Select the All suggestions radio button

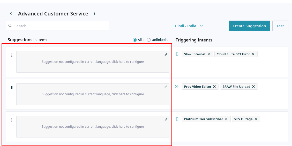[x=135, y=40]
